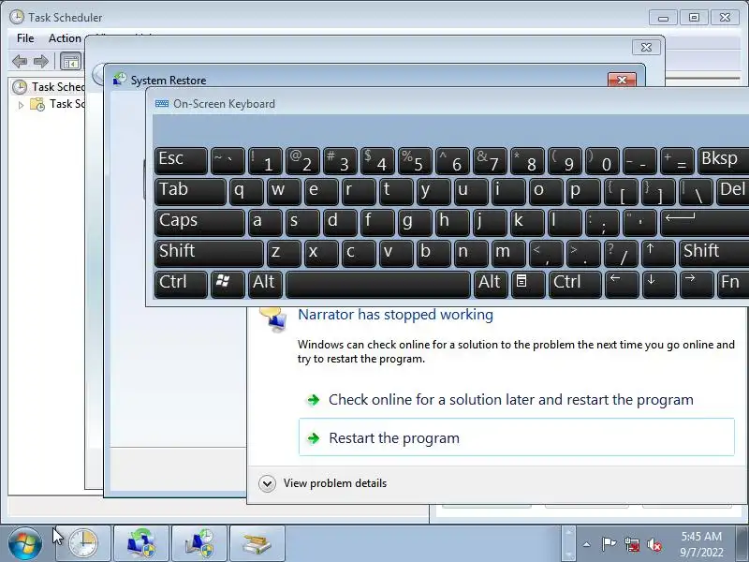Open the Action menu in Task Scheduler

tap(65, 38)
